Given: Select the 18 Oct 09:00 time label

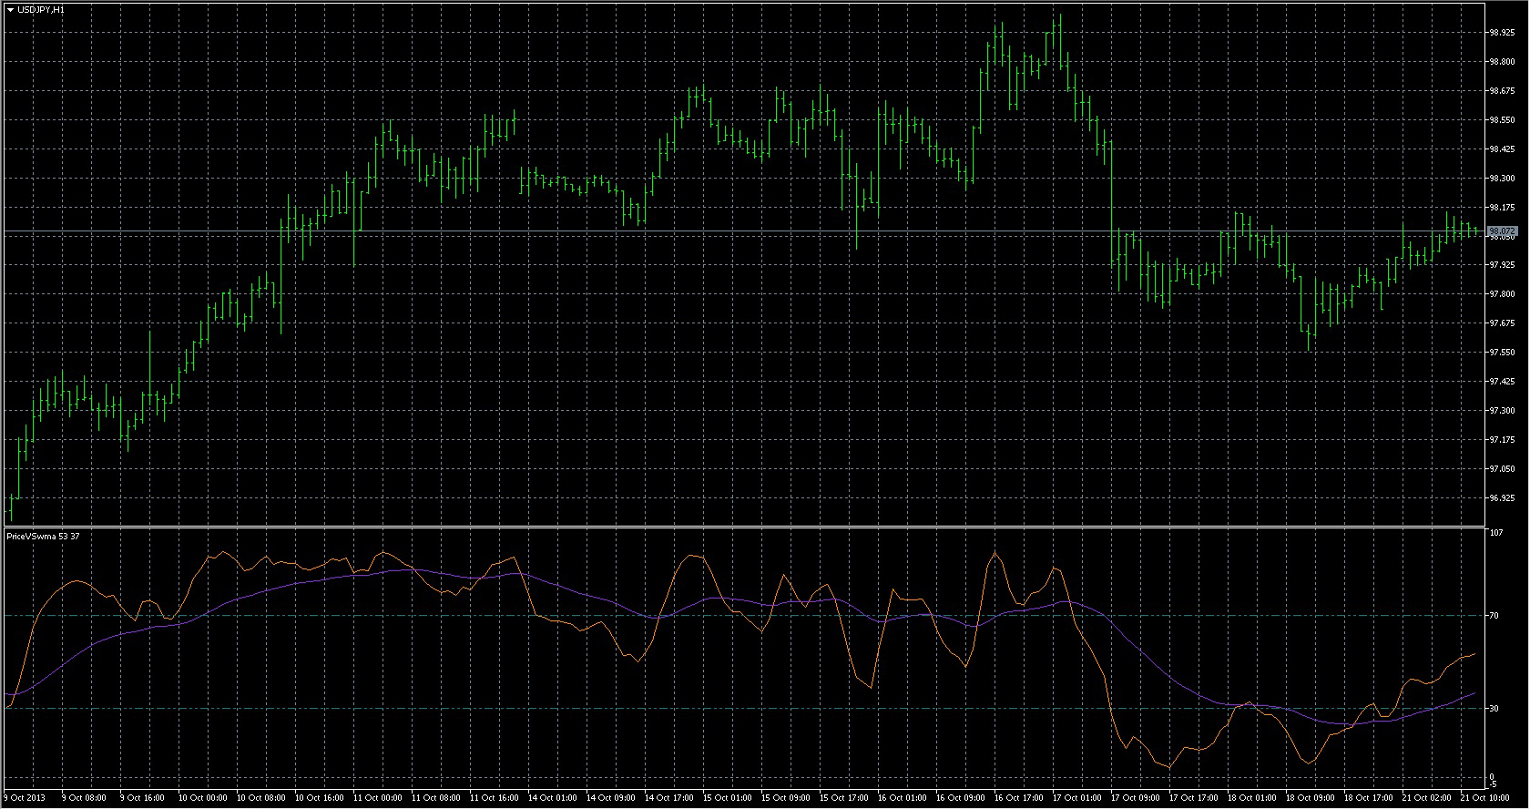Looking at the screenshot, I should [1311, 798].
